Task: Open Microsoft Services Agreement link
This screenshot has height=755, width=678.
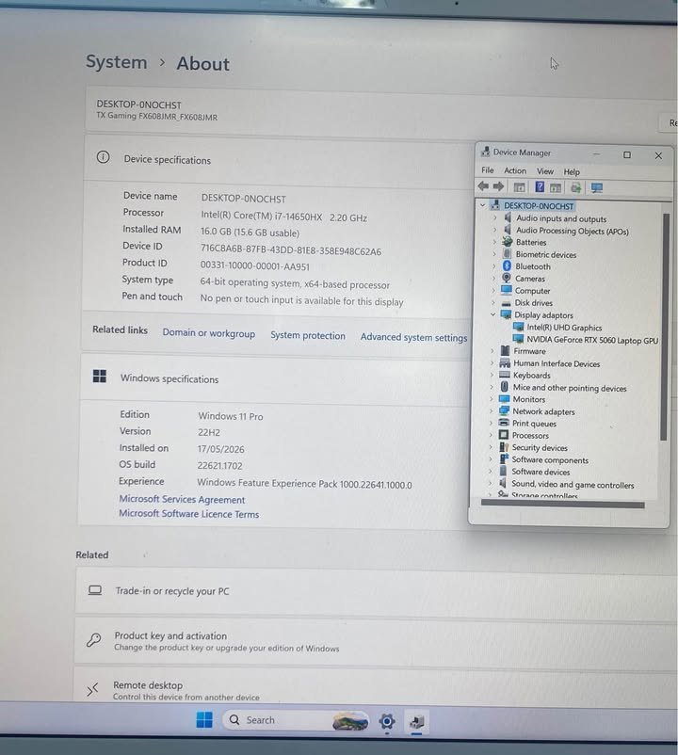Action: pos(182,499)
